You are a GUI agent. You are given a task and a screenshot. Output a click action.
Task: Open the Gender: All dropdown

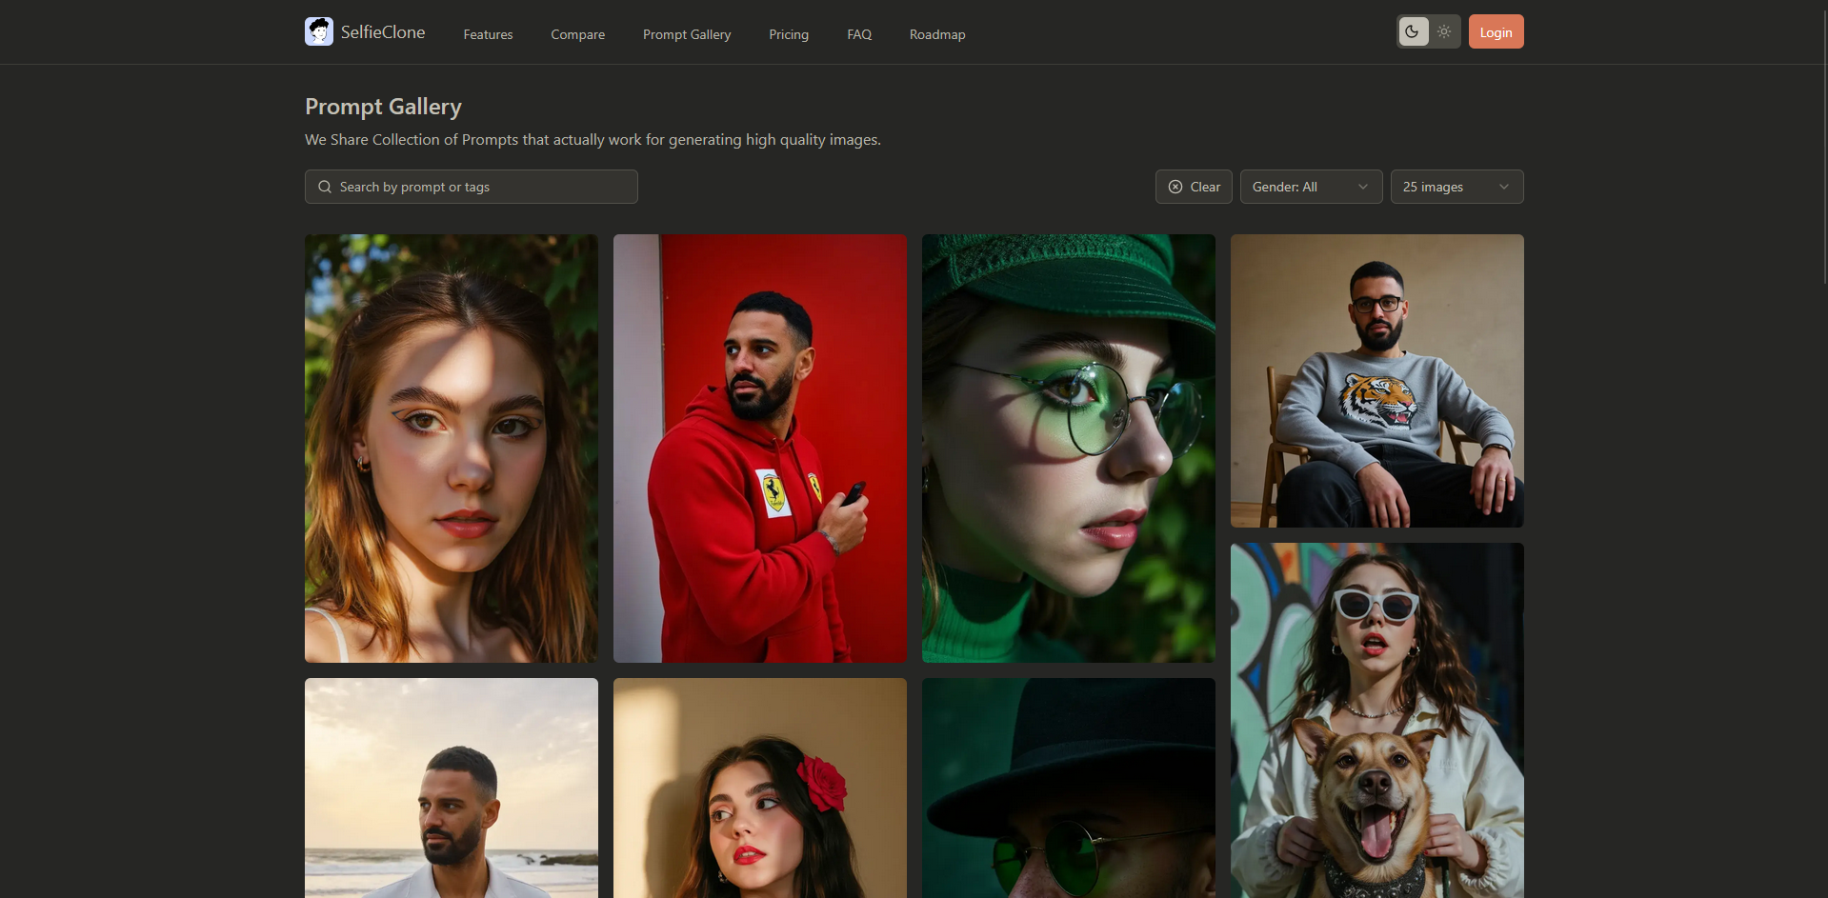(x=1310, y=187)
